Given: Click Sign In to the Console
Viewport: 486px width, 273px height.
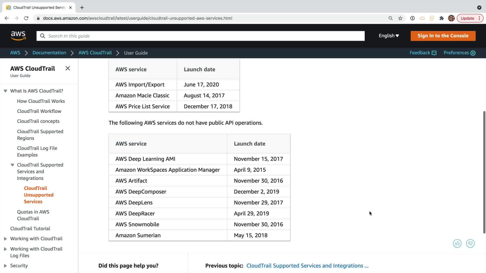Looking at the screenshot, I should 443,36.
